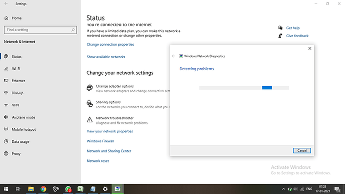This screenshot has width=345, height=194.
Task: Click the Proxy globe icon in sidebar
Action: pos(6,153)
